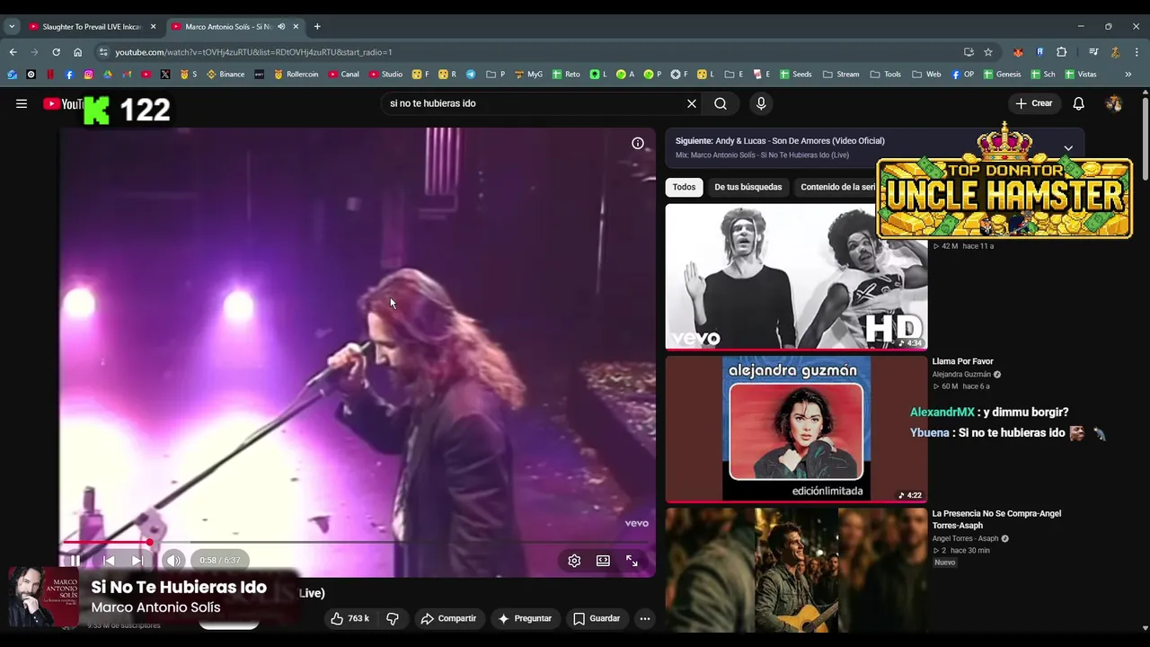This screenshot has height=647, width=1150.
Task: Click the Llama Por Favor video title
Action: [962, 361]
